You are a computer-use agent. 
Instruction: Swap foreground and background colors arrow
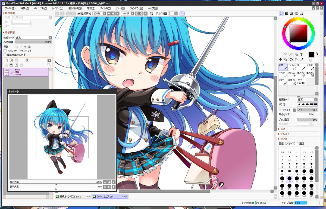[x=317, y=53]
